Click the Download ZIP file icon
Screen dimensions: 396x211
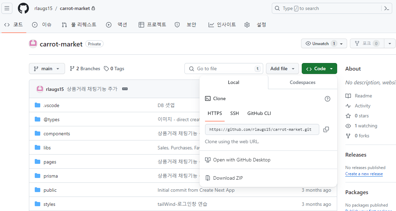207,178
